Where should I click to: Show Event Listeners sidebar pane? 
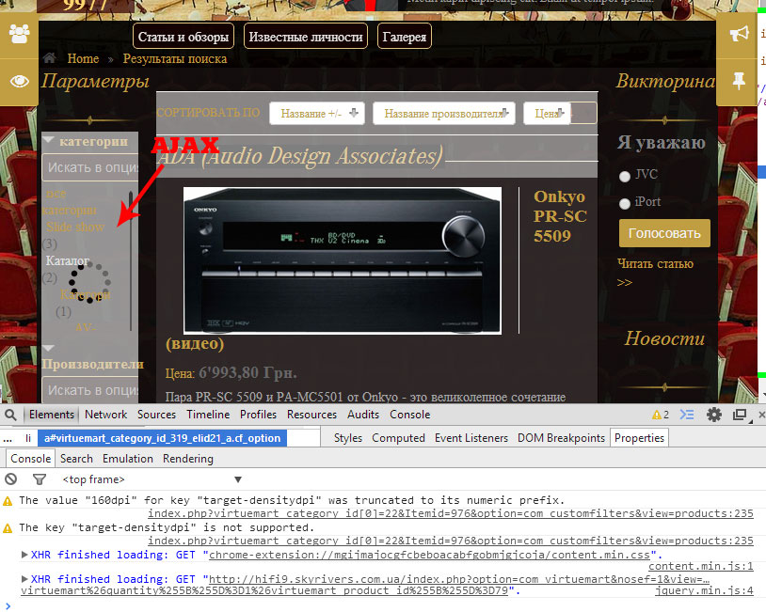point(471,438)
